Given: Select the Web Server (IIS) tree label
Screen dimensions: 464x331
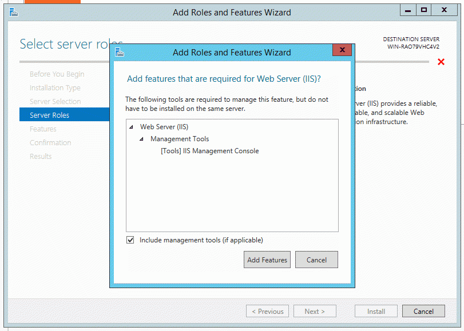Looking at the screenshot, I should (164, 127).
